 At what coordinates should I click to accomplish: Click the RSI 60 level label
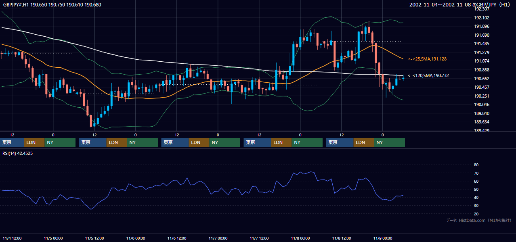pyautogui.click(x=476, y=181)
